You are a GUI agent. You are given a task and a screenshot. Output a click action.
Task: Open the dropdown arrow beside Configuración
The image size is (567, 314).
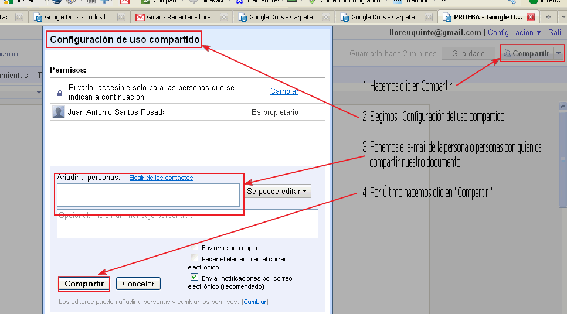click(x=539, y=33)
